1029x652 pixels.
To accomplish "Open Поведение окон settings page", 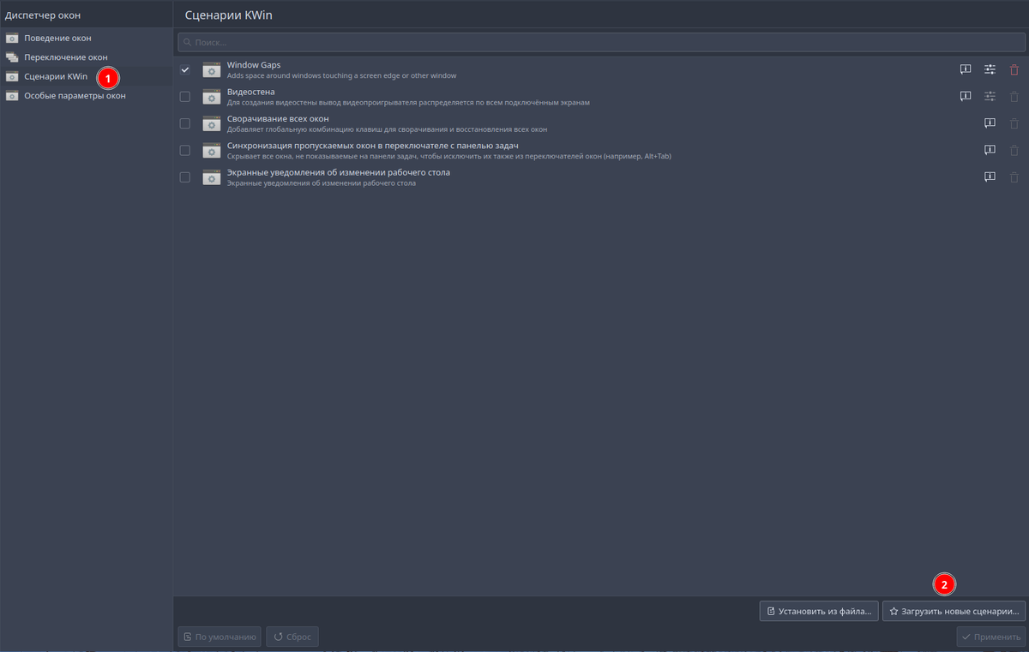I will pos(86,38).
